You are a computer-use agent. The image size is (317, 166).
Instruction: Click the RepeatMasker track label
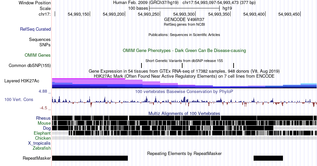(37, 158)
